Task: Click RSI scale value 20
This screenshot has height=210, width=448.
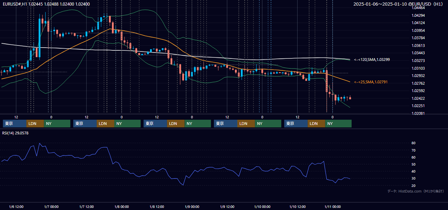Action: pyautogui.click(x=413, y=185)
